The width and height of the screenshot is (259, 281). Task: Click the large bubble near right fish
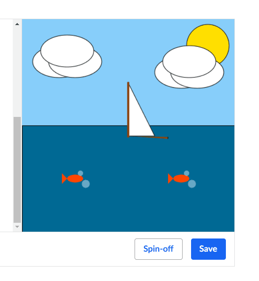[x=192, y=184]
